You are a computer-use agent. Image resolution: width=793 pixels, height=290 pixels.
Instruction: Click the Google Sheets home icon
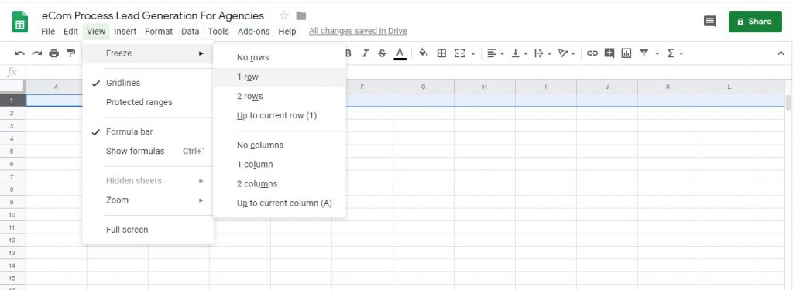19,22
